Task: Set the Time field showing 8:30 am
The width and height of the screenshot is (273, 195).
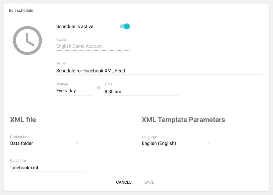Action: coord(141,91)
